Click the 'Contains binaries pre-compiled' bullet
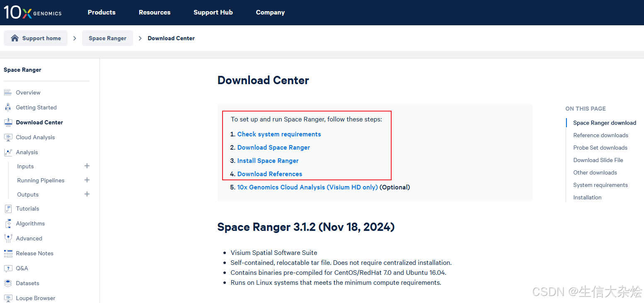The height and width of the screenshot is (303, 644). (338, 273)
